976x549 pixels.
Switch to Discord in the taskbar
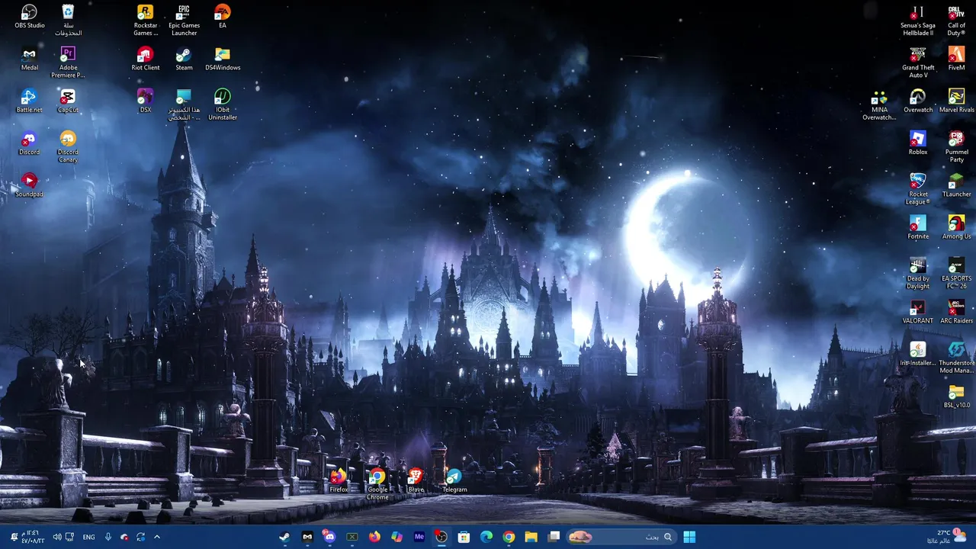(329, 537)
